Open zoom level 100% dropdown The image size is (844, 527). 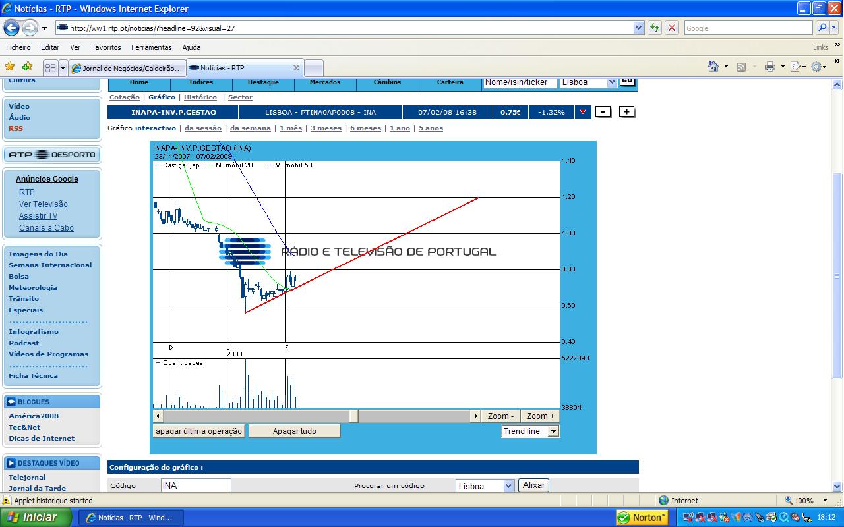tap(825, 501)
